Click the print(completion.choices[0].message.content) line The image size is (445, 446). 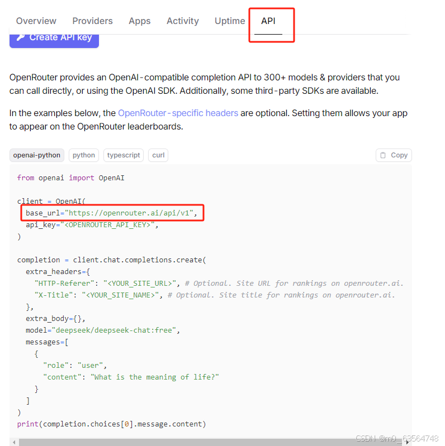click(x=111, y=424)
